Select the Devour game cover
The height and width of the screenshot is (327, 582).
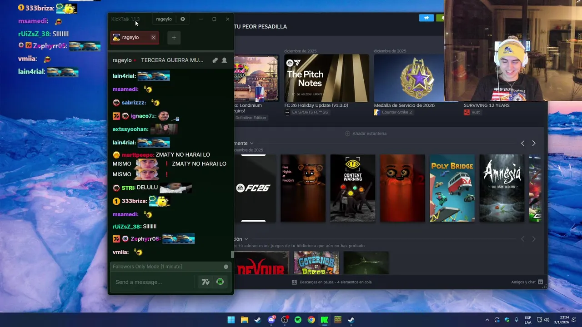click(261, 263)
